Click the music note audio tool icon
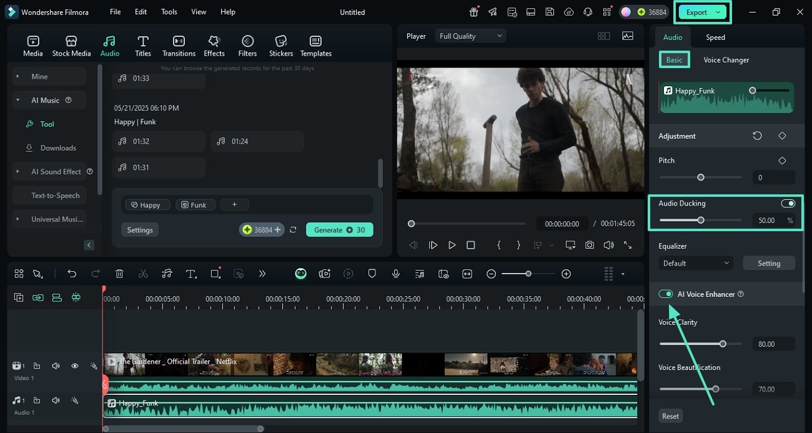 (167, 274)
